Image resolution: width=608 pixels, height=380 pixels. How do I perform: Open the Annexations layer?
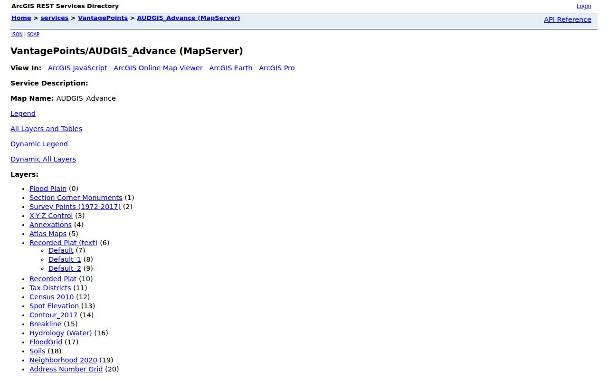coord(50,225)
